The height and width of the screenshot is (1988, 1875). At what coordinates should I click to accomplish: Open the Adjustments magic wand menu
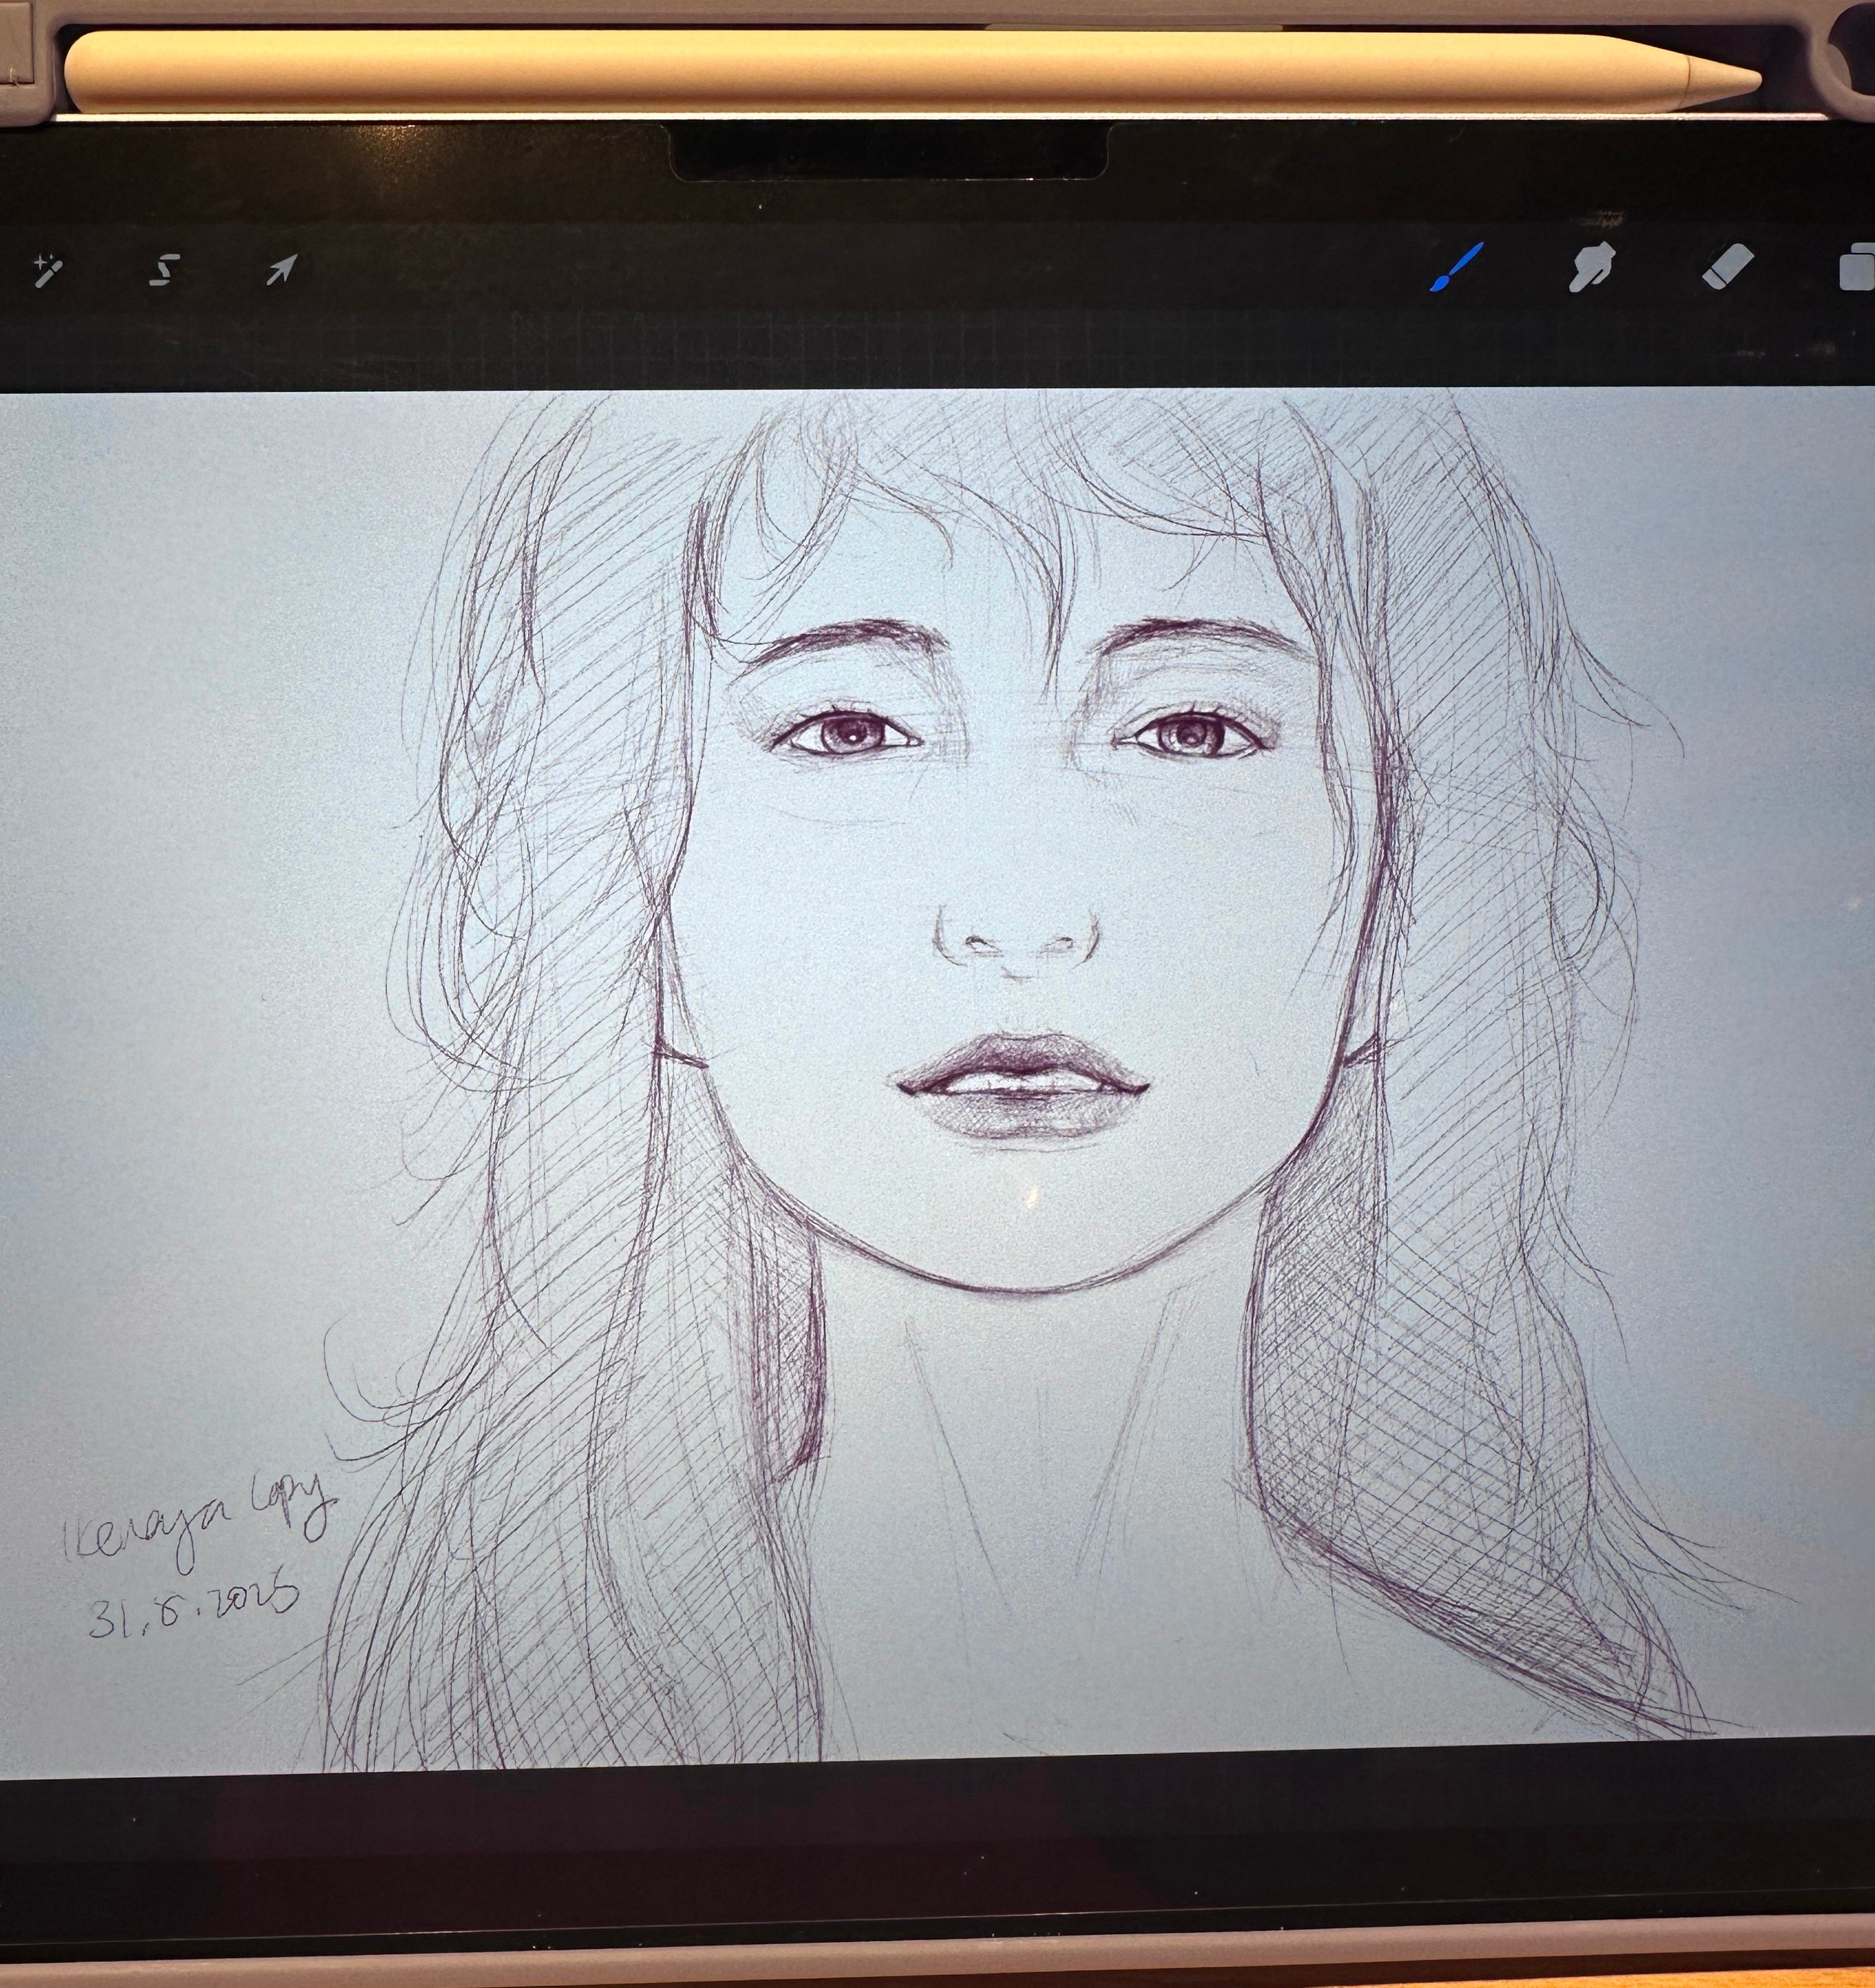click(47, 269)
